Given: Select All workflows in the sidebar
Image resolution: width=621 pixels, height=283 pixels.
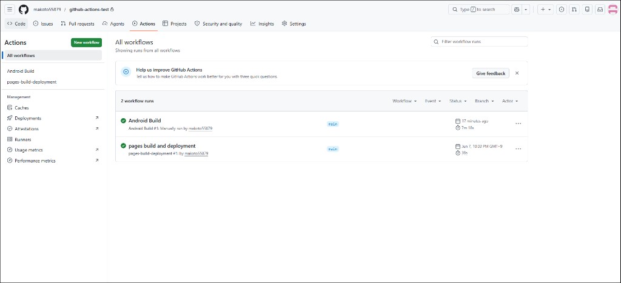Looking at the screenshot, I should [52, 55].
